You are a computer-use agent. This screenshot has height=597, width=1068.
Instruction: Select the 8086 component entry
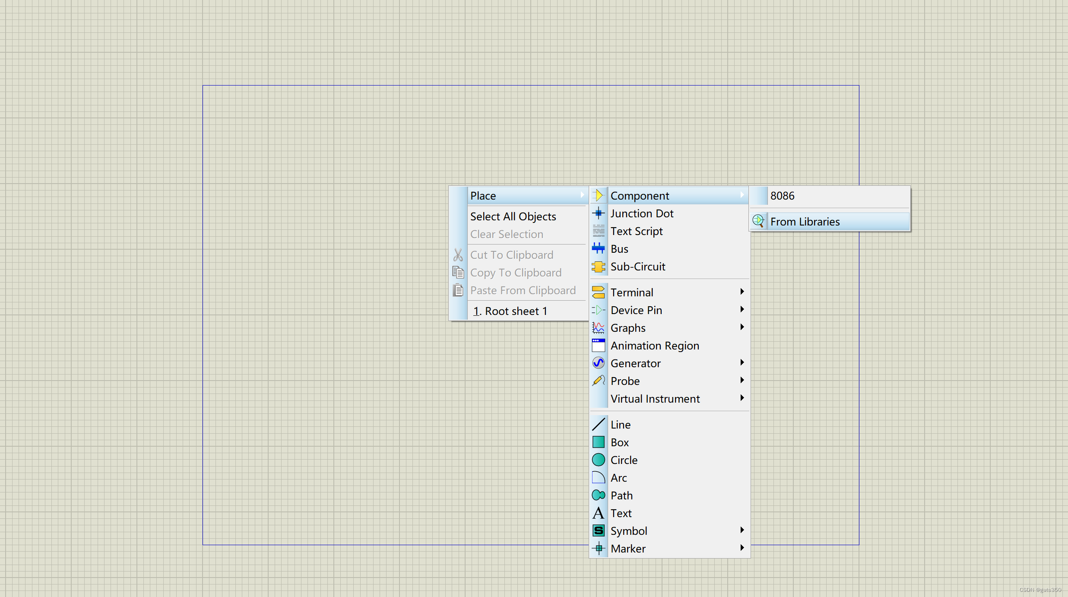tap(782, 196)
